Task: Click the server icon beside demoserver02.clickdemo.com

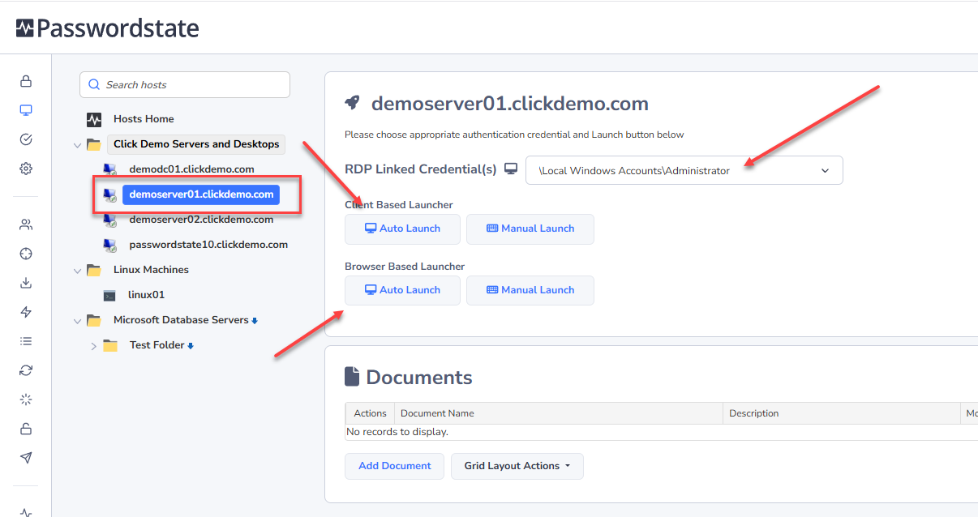Action: tap(109, 220)
